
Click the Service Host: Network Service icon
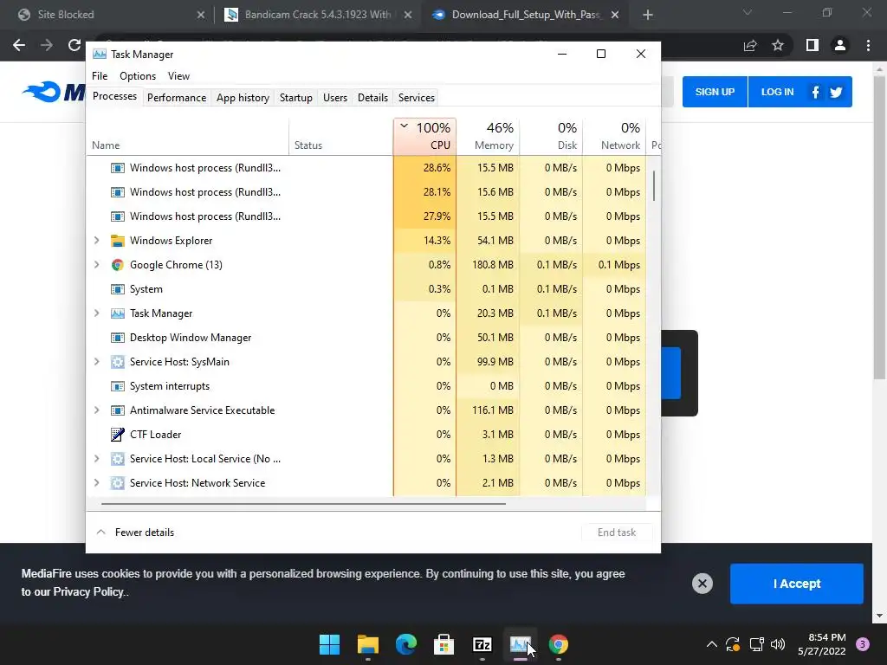[x=118, y=483]
